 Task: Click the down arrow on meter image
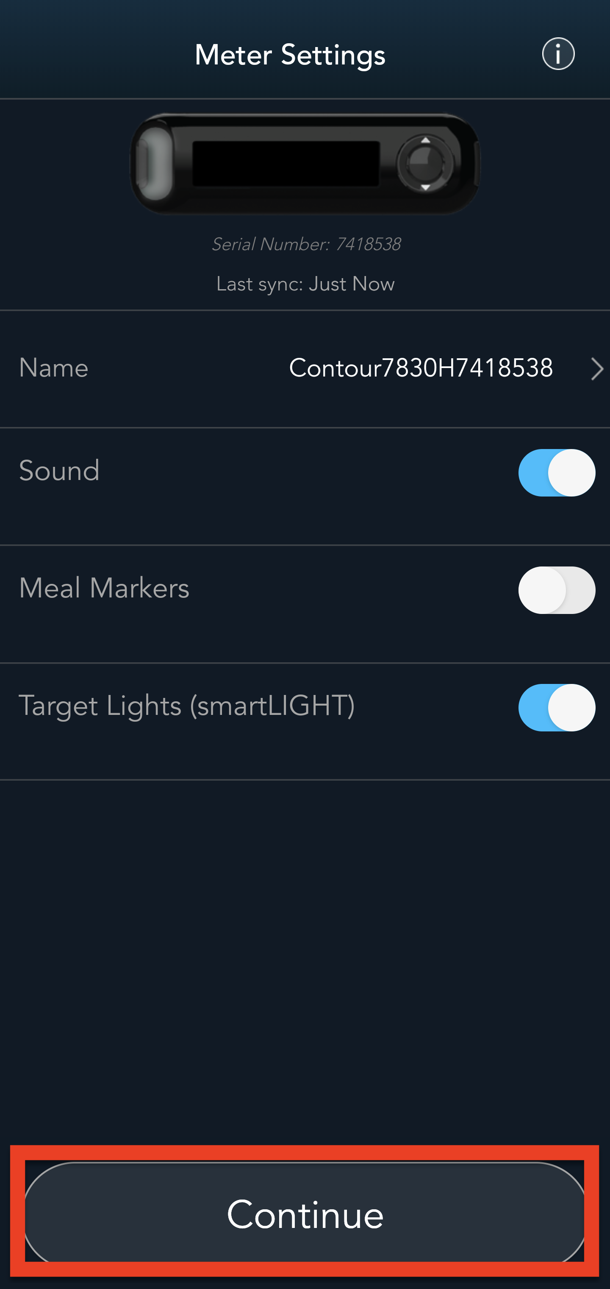425,187
